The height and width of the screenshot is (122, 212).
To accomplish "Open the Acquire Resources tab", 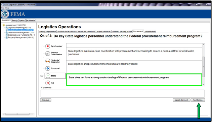I will pos(103,32).
